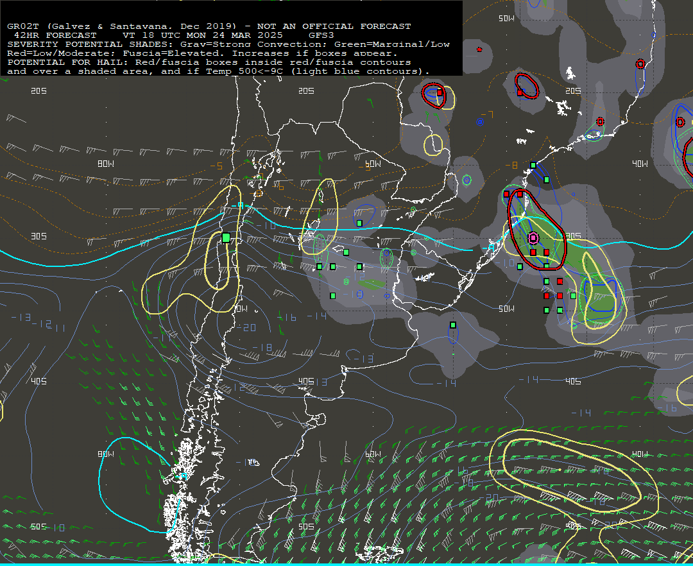The width and height of the screenshot is (693, 566).
Task: Click the '50W' label south of the red contour
Action: pos(506,309)
